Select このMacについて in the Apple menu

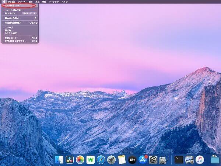coord(20,6)
